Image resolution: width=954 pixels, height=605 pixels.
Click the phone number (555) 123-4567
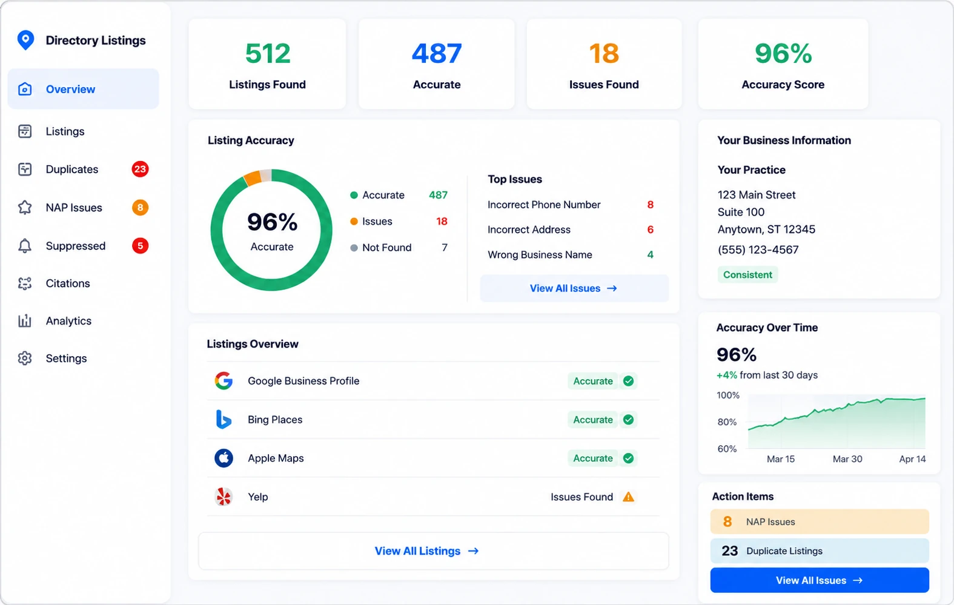(758, 250)
